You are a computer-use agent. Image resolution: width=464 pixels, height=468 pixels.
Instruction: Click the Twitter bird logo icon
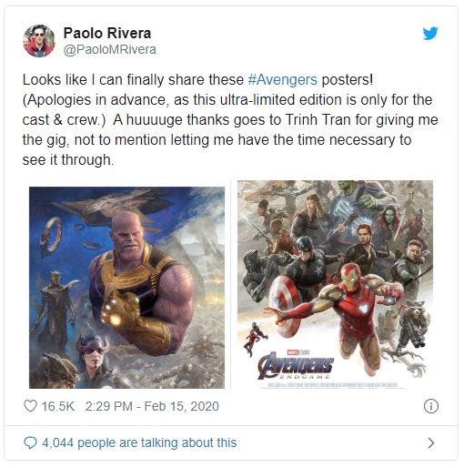(x=430, y=33)
